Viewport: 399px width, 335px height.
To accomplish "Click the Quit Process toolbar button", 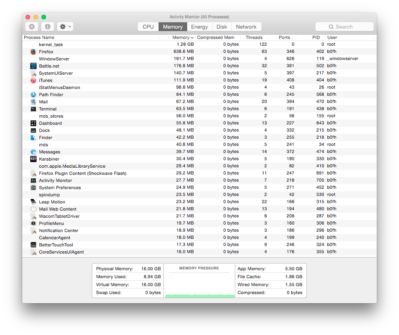I will [32, 27].
